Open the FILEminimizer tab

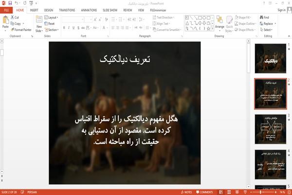tap(158, 10)
